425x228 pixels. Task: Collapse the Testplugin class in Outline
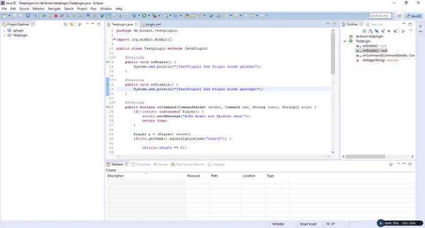pyautogui.click(x=345, y=41)
